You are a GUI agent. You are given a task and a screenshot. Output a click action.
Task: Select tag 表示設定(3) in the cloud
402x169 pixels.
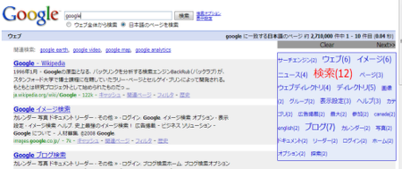coord(336,101)
